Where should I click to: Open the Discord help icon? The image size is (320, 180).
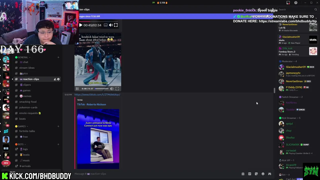click(x=296, y=2)
